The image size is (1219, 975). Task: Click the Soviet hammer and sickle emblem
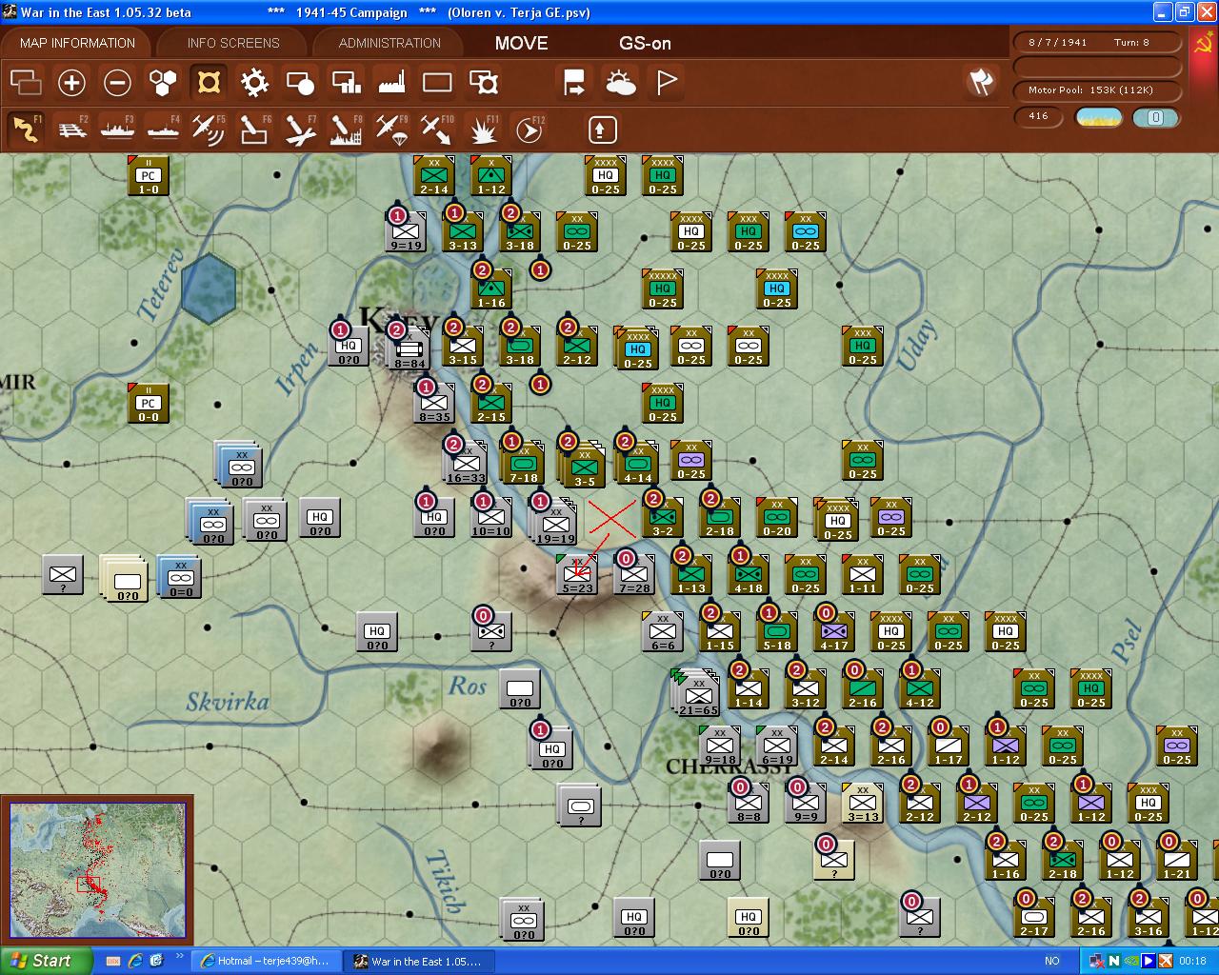pos(1204,44)
